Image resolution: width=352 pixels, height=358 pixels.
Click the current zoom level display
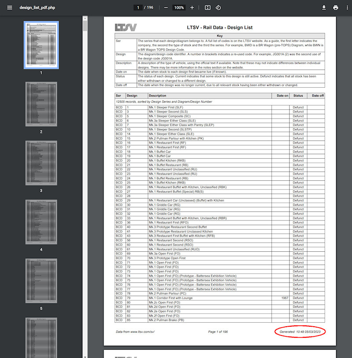[x=178, y=7]
